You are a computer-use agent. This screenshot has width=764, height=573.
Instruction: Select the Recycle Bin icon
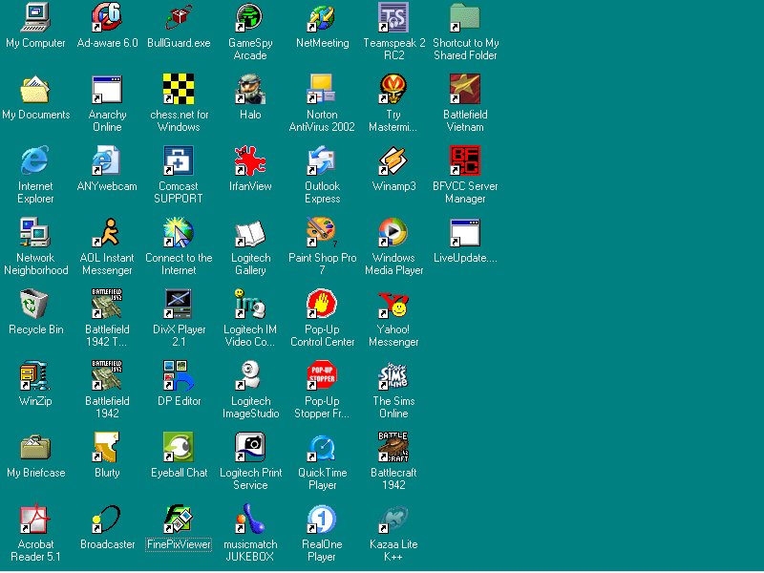pos(35,304)
